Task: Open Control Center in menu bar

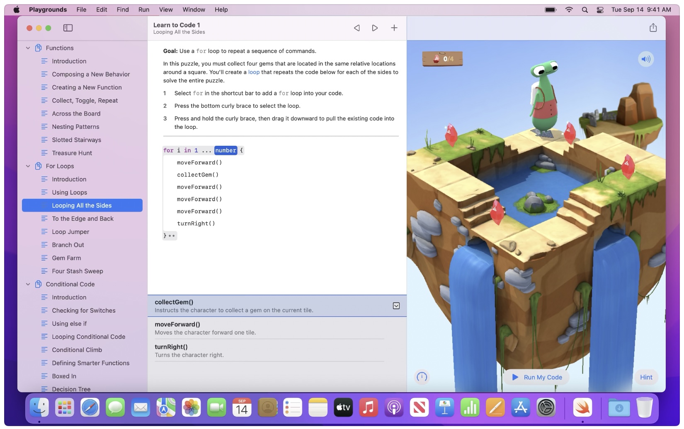Action: coord(600,10)
